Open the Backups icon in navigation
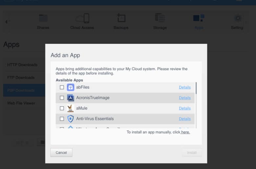This screenshot has width=256, height=169. 121,18
